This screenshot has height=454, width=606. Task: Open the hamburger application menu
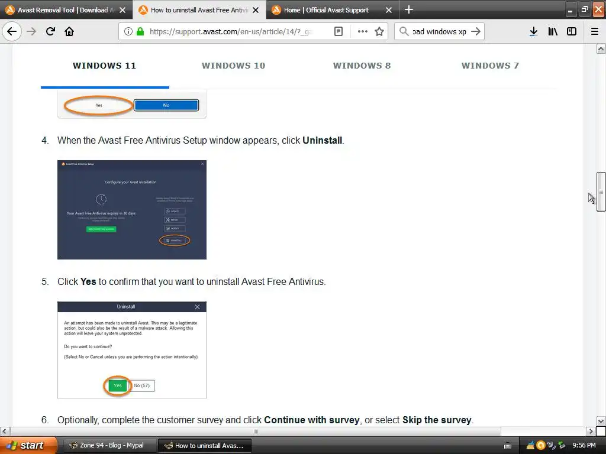pos(595,31)
